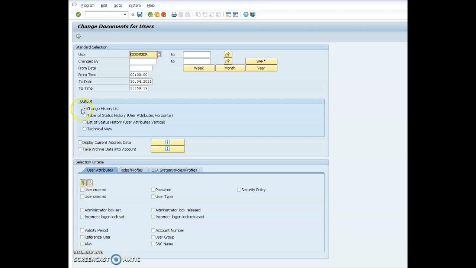
Task: Click the Execute clock icon
Action: coord(78,36)
